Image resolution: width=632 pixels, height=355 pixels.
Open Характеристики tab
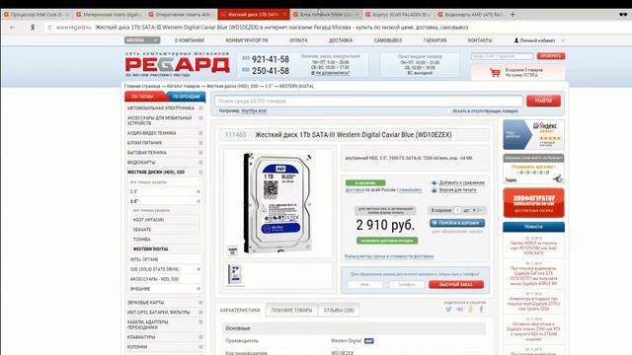click(x=240, y=311)
